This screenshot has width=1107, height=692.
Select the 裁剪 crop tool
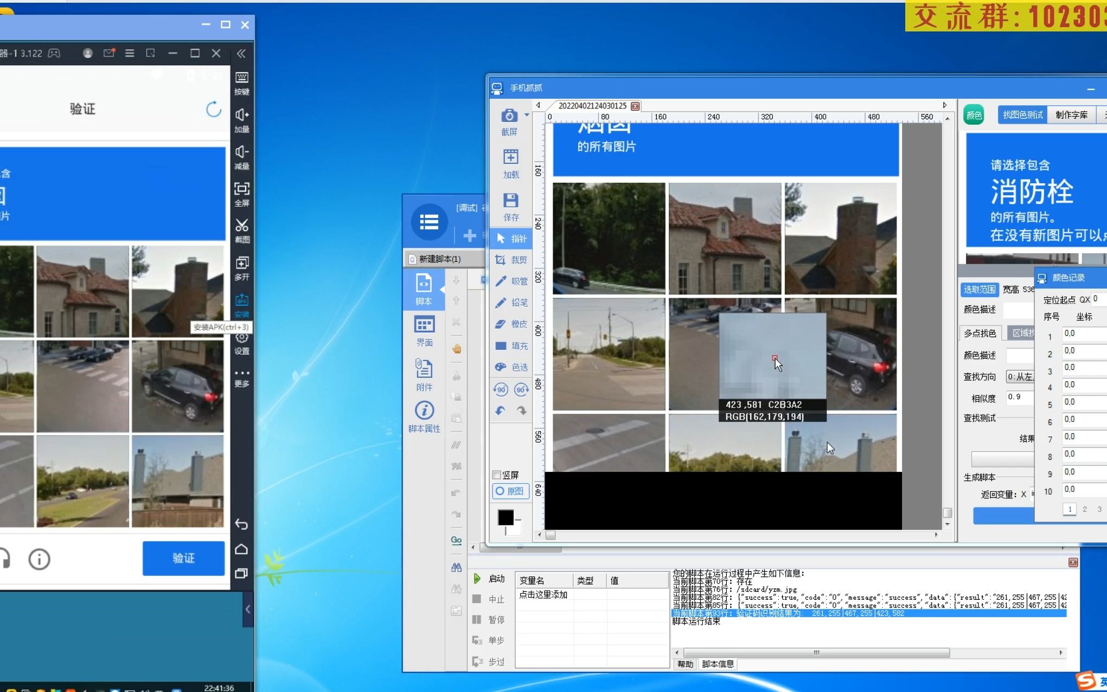(511, 260)
